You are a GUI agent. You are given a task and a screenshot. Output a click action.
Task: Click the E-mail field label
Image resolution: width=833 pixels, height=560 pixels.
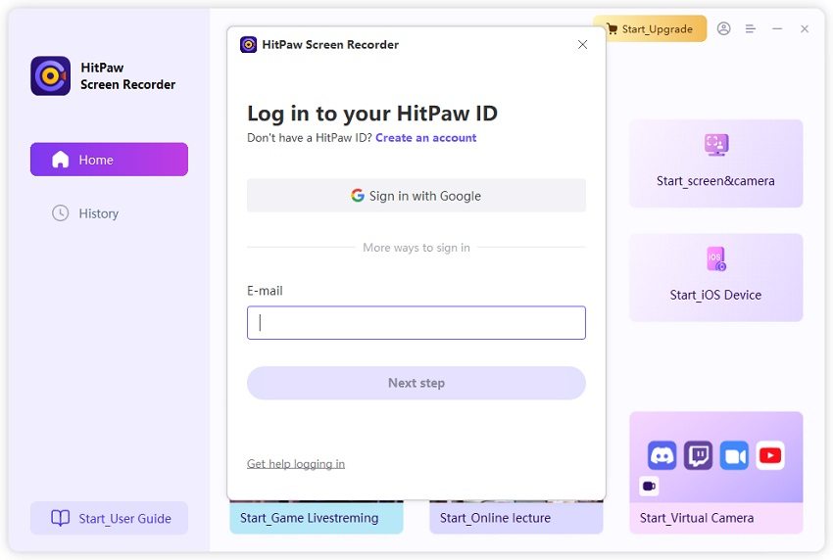[265, 291]
